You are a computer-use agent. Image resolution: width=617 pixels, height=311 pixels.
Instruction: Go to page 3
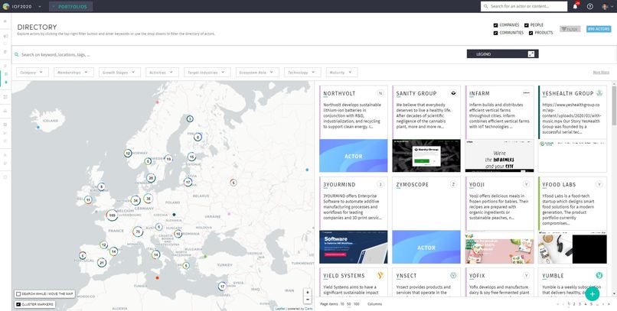pyautogui.click(x=579, y=304)
